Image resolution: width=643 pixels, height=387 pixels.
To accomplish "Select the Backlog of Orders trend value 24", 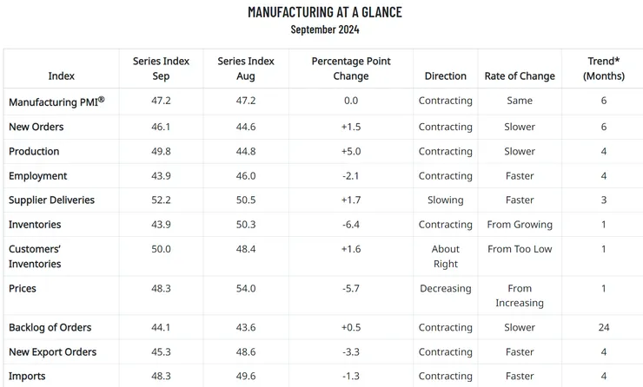I will click(x=604, y=327).
